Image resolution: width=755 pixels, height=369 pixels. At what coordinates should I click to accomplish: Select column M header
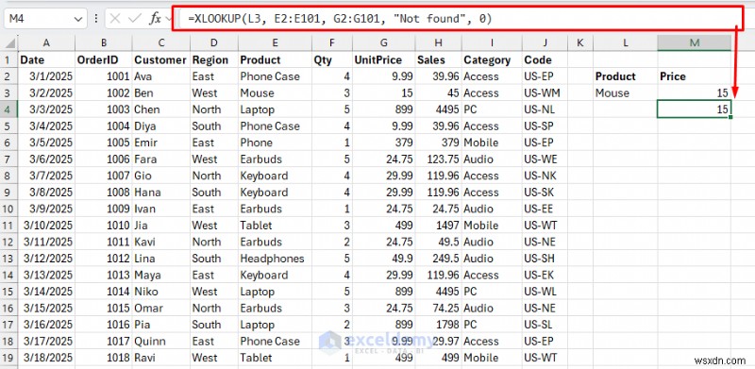[x=694, y=43]
